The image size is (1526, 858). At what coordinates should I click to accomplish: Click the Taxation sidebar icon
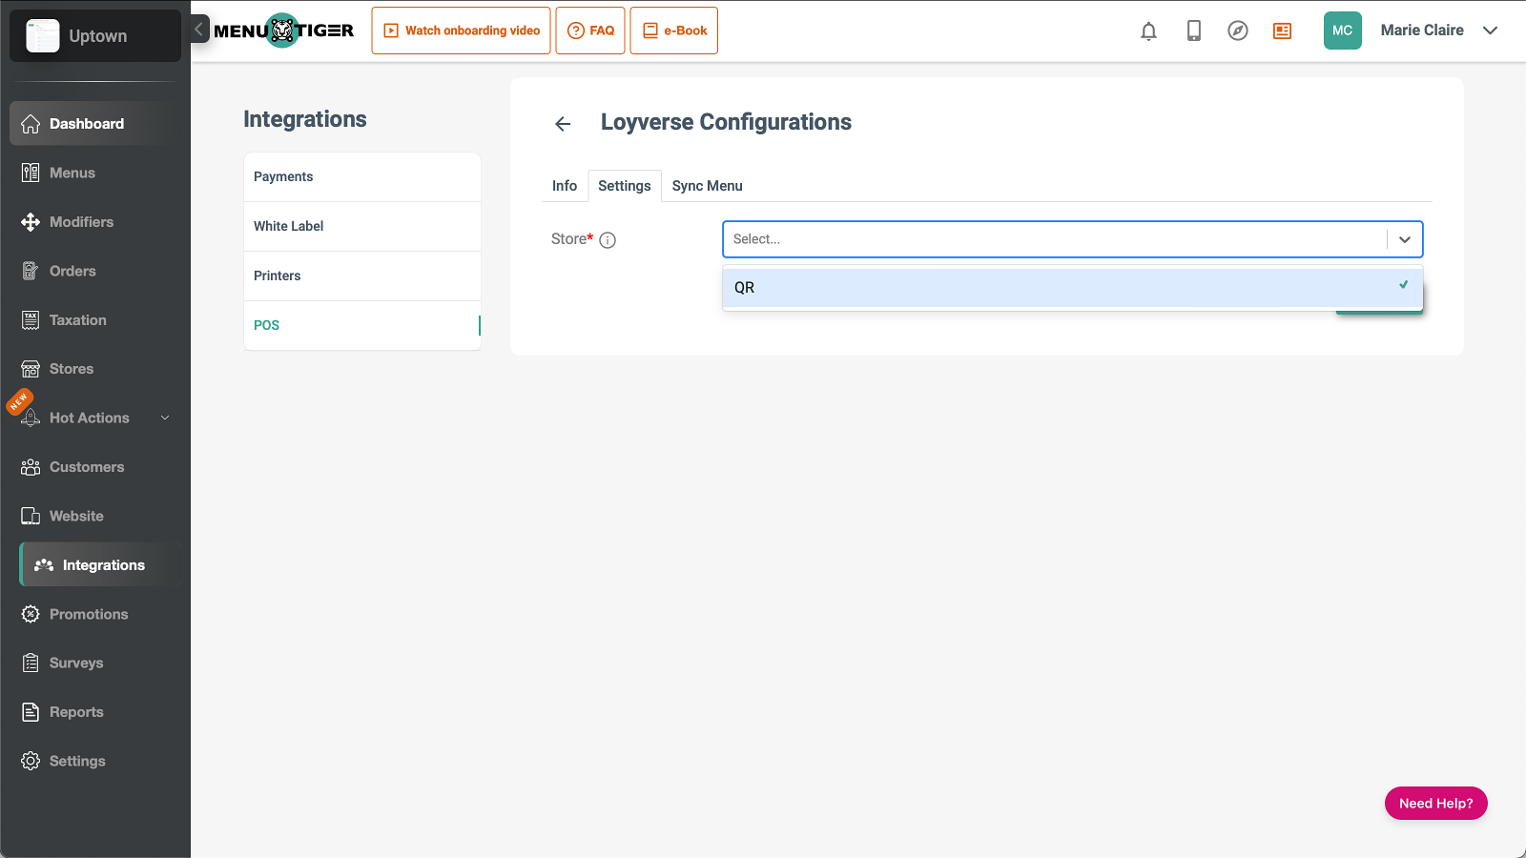[x=31, y=320]
